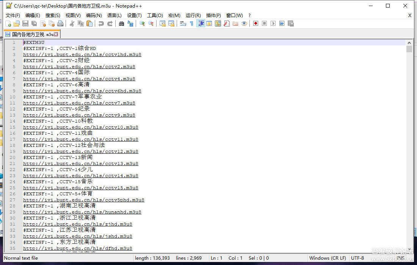
Task: Click Windows (CR LF) in status bar
Action: point(328,258)
